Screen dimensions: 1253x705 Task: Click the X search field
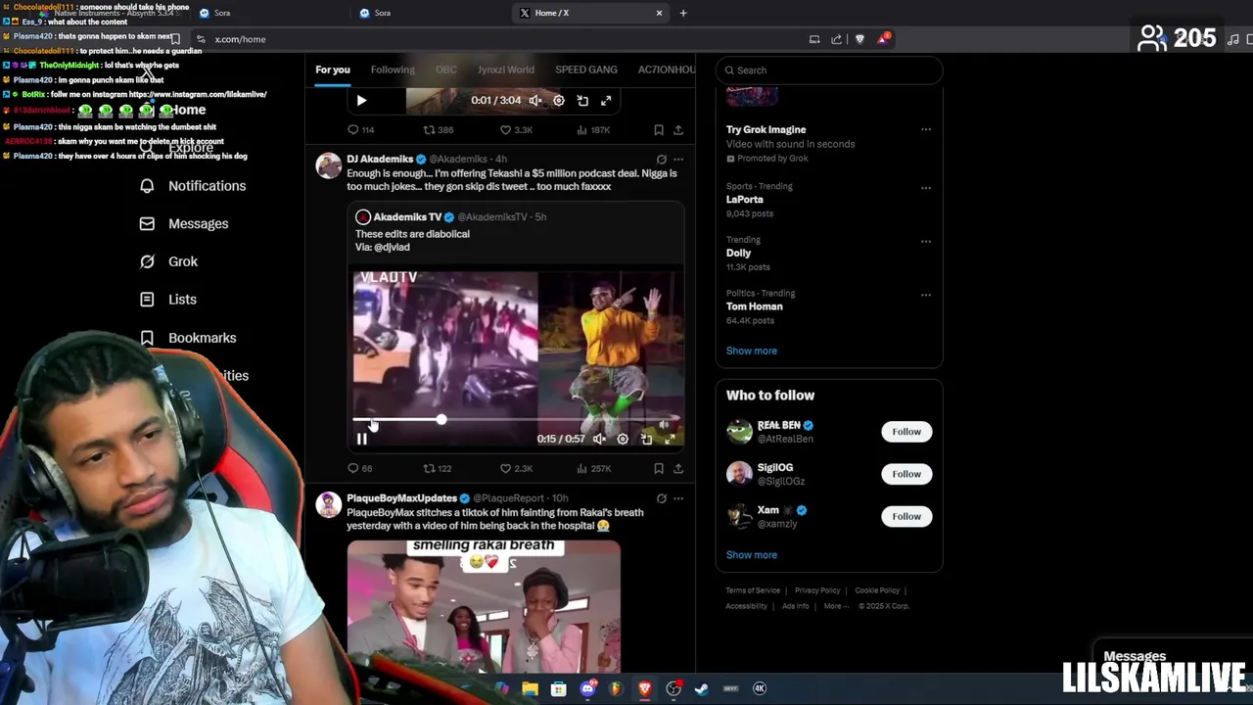point(829,70)
